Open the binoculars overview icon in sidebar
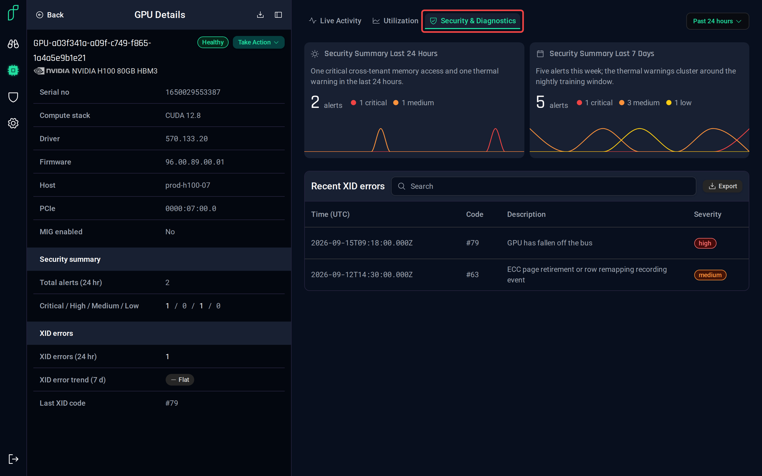This screenshot has height=476, width=762. coord(13,44)
